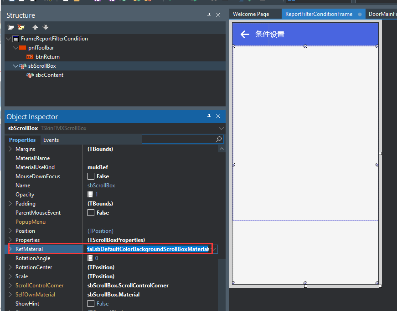Toggle the ParentMouseEvent checkbox
The image size is (397, 311).
point(91,212)
